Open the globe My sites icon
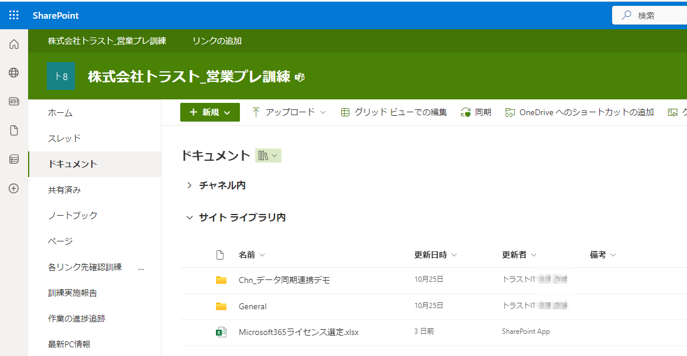The width and height of the screenshot is (687, 356). pyautogui.click(x=14, y=73)
